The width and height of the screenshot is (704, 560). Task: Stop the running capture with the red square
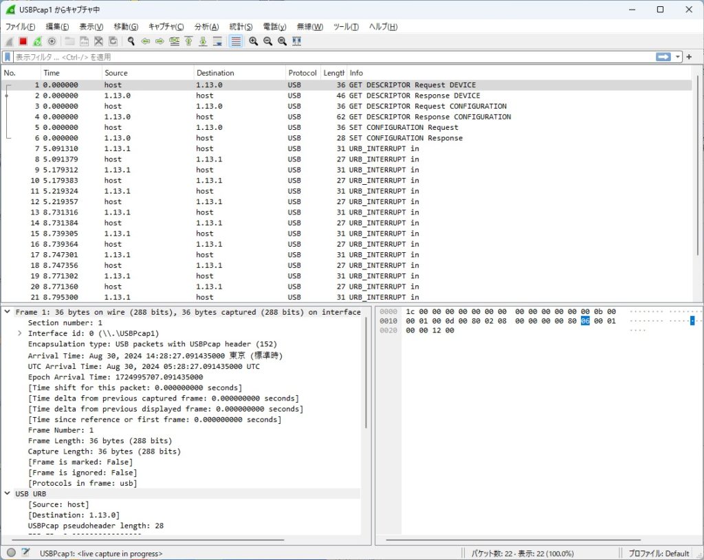[x=23, y=41]
